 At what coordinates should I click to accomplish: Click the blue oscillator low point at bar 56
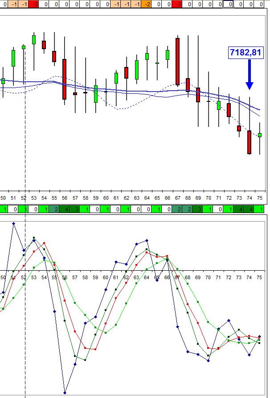pos(65,393)
